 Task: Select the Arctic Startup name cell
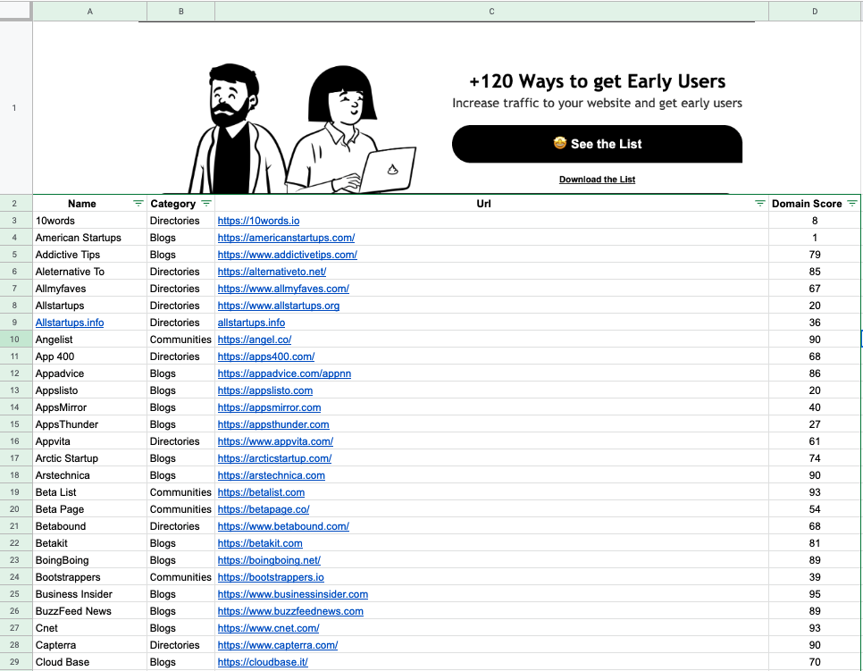tap(89, 458)
